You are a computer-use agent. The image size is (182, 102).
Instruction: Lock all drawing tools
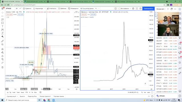3,56
